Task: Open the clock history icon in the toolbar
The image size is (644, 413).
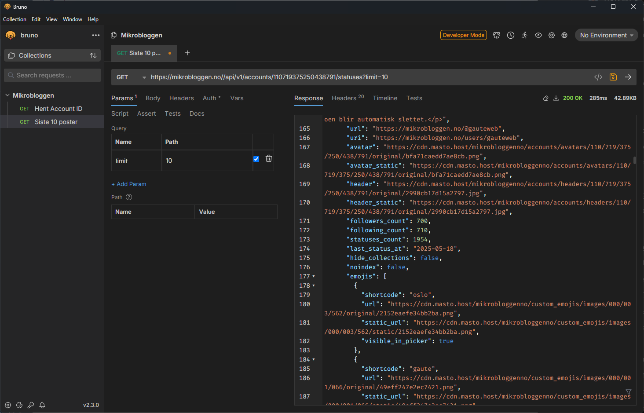Action: coord(511,35)
